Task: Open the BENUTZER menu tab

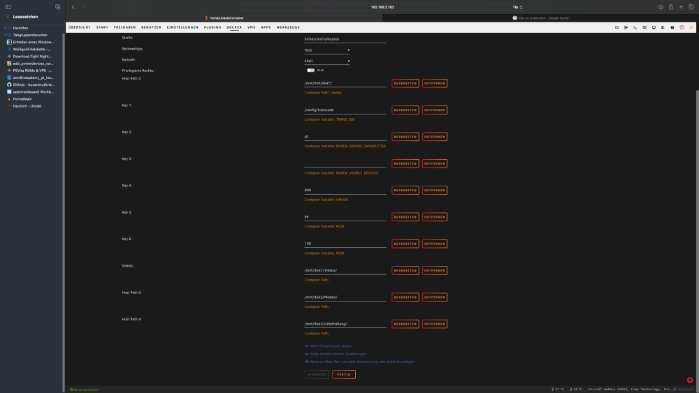Action: pyautogui.click(x=151, y=27)
